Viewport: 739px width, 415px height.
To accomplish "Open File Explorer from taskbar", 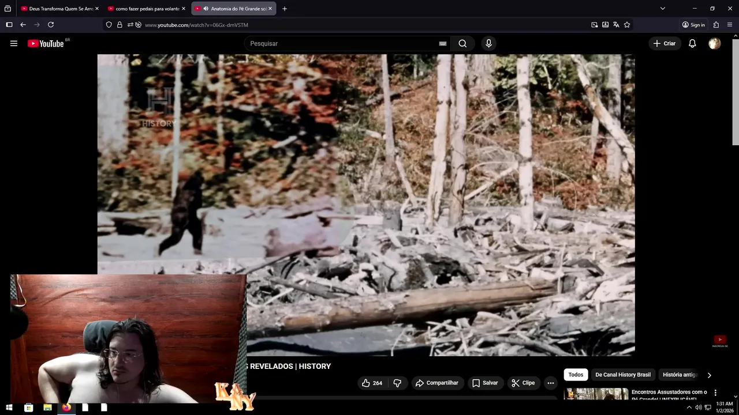I will point(47,408).
